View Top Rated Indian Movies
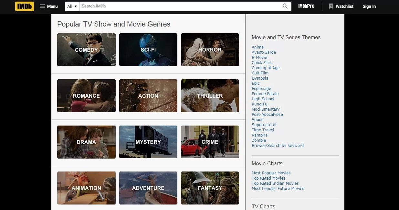The width and height of the screenshot is (399, 210). [275, 183]
